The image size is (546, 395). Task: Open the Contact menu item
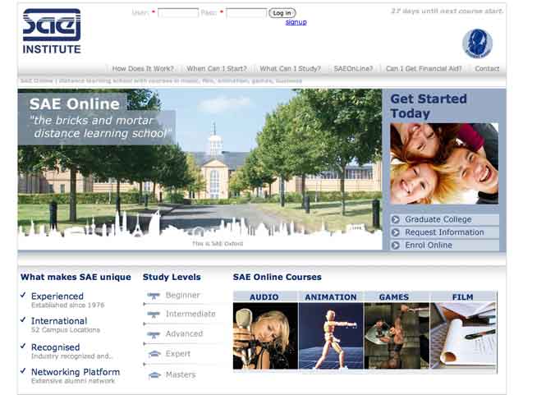tap(487, 69)
